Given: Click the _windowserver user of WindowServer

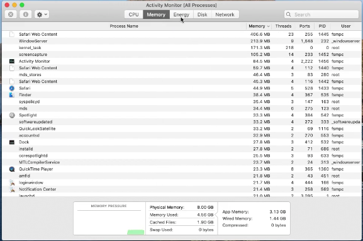Looking at the screenshot, I should (x=345, y=41).
